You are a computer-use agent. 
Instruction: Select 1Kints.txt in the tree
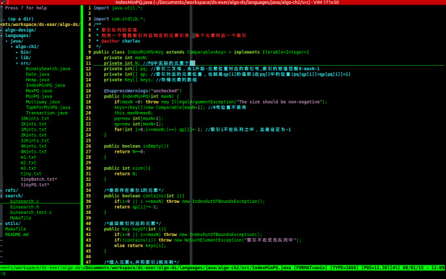point(34,124)
